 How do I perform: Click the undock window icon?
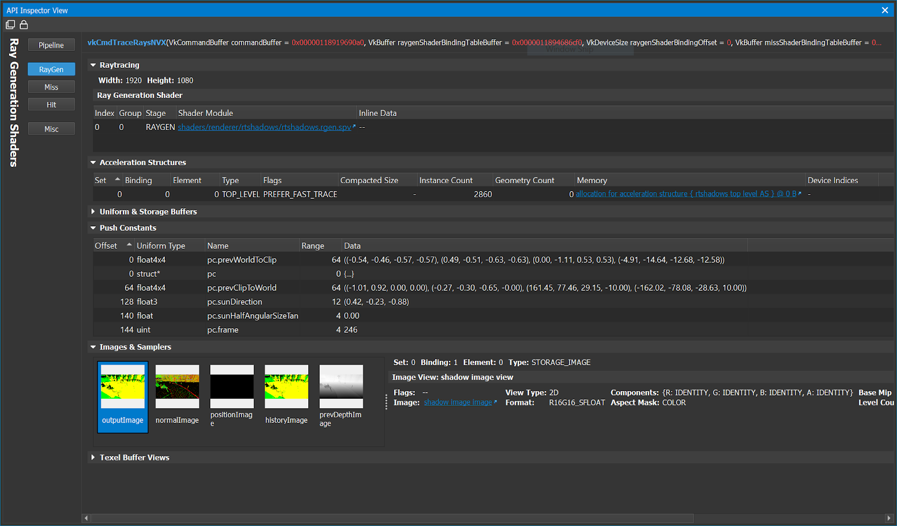coord(10,25)
